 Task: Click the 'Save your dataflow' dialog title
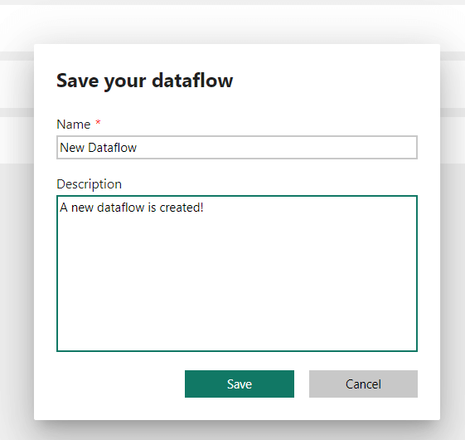(145, 81)
